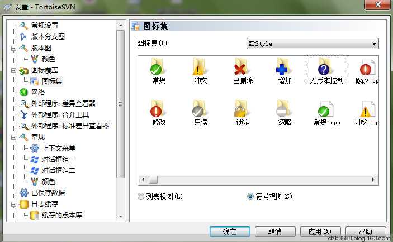
Task: Close the TortoiseSVN settings window
Action: coord(378,4)
